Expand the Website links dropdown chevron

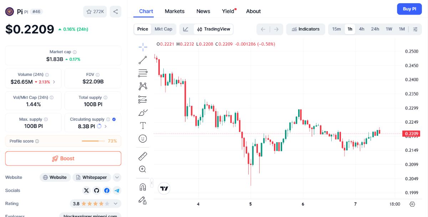coord(117,177)
